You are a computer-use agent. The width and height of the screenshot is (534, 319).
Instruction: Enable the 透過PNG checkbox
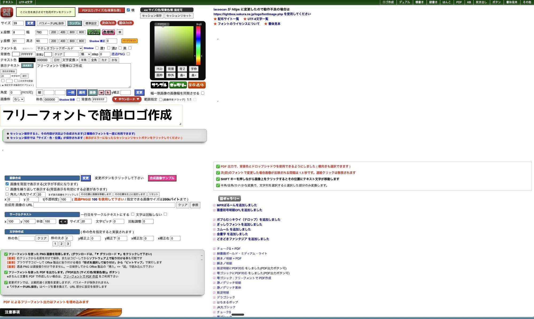point(128,54)
